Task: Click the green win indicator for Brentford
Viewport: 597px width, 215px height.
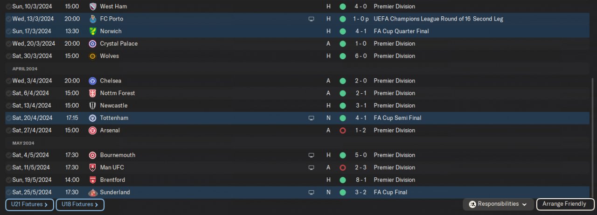Action: click(x=343, y=180)
